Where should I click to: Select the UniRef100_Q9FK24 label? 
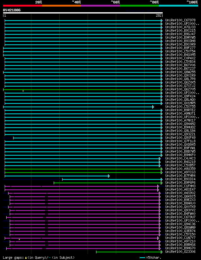[180, 96]
